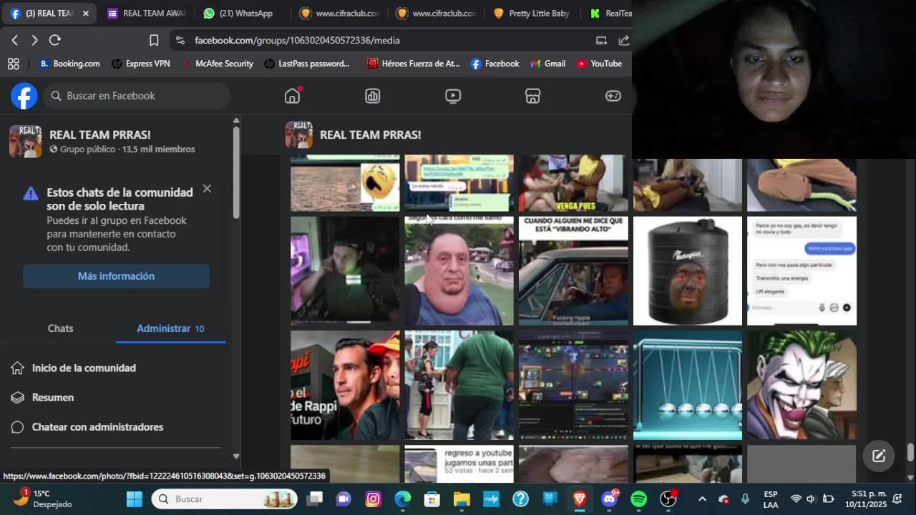Open OBS Studio from the taskbar

point(668,499)
